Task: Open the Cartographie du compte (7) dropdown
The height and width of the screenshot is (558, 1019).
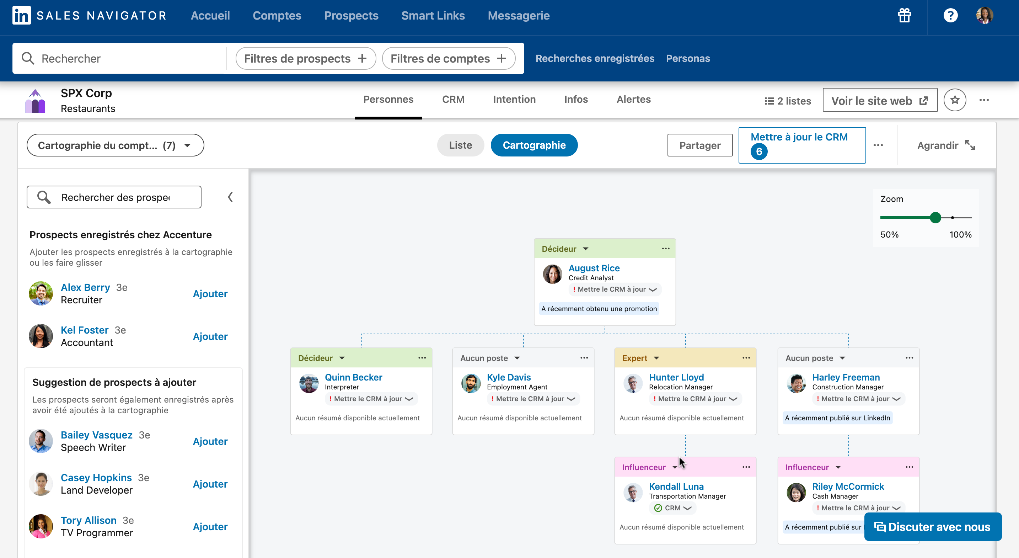Action: pyautogui.click(x=115, y=145)
